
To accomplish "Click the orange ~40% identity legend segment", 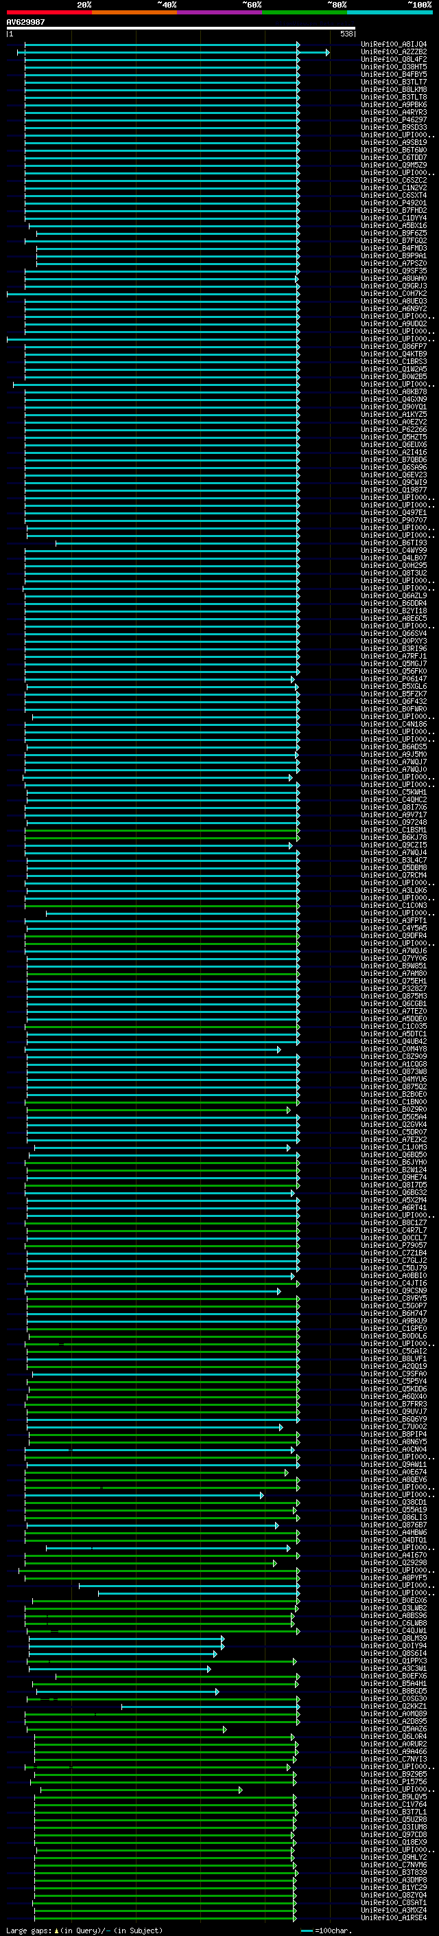I will pos(134,12).
